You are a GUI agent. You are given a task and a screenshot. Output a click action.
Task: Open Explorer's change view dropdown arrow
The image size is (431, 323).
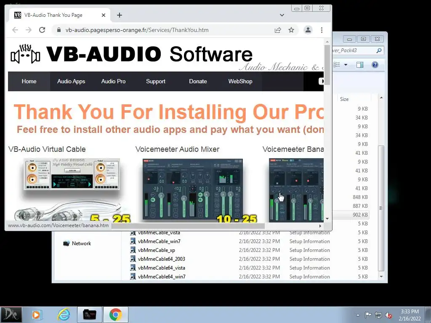[346, 65]
